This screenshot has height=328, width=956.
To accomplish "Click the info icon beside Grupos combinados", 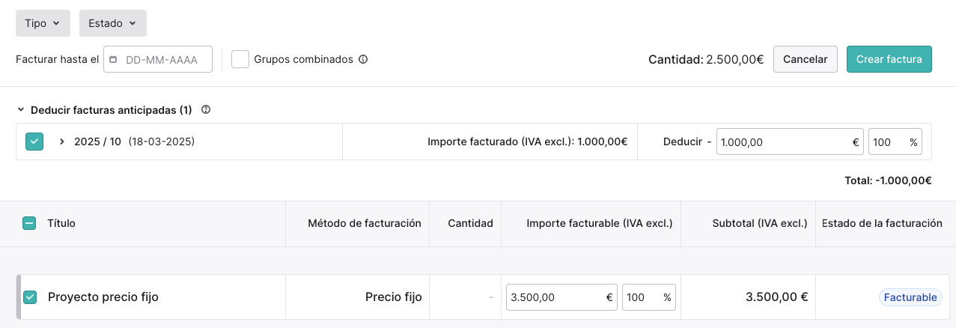I will tap(363, 59).
